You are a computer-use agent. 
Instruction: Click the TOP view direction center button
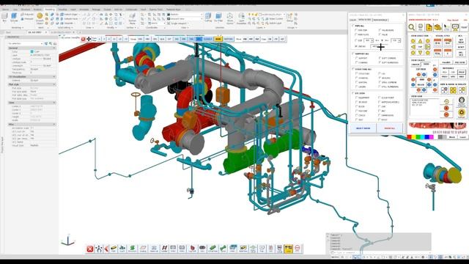point(420,47)
